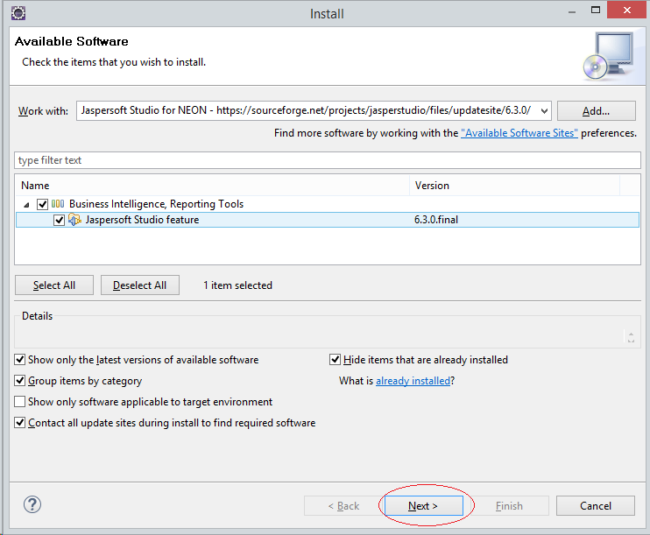Viewport: 650px width, 535px height.
Task: Select the Business Intelligence, Reporting Tools row text
Action: 156,204
